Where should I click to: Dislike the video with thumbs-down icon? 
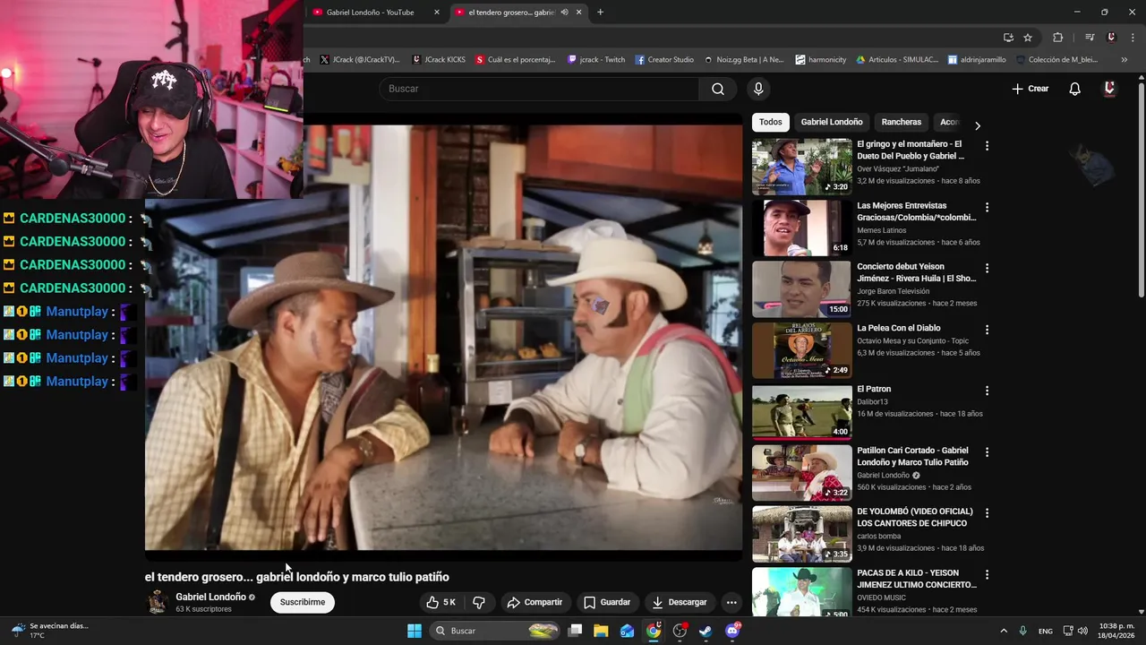pyautogui.click(x=479, y=602)
